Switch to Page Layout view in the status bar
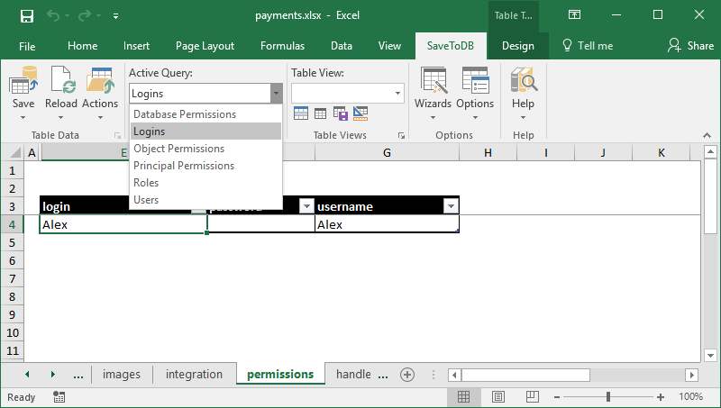The height and width of the screenshot is (408, 721). (498, 396)
